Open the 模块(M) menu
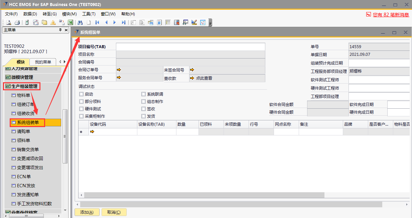412x218 pixels. [x=69, y=14]
